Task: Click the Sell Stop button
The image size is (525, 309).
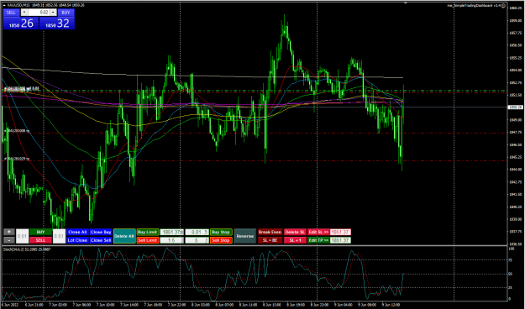Action: 221,240
